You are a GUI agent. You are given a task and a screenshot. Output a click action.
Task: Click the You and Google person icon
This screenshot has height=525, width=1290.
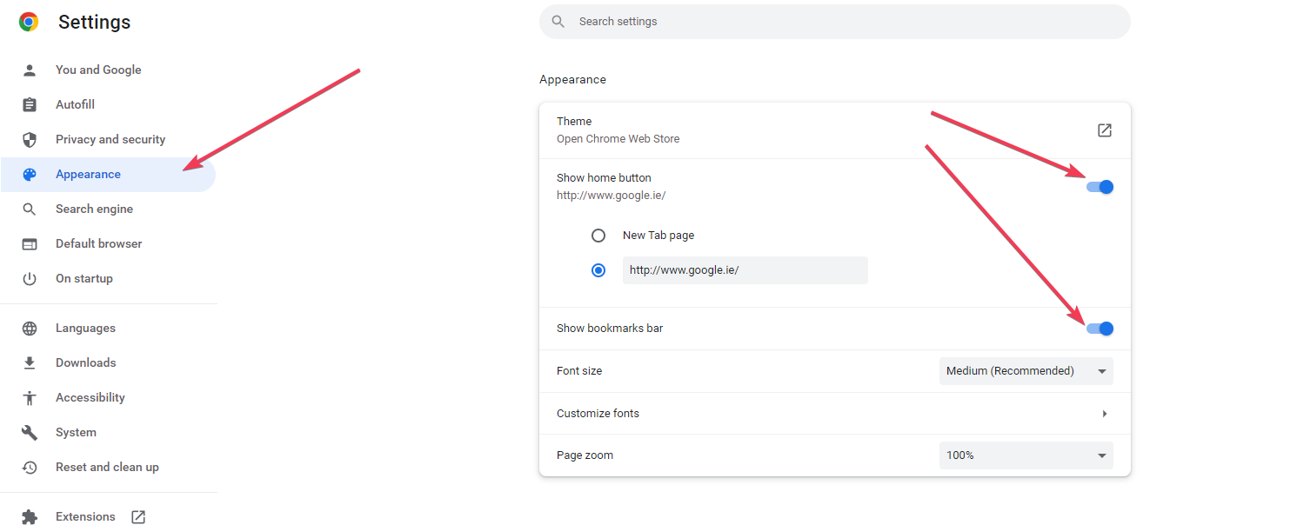tap(30, 70)
